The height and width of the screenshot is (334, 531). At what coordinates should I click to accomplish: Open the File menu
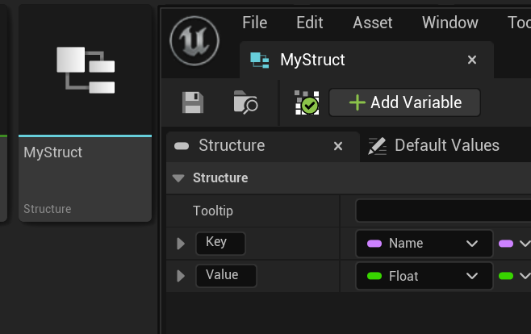255,23
